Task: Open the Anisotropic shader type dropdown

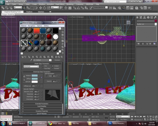Action: [31, 66]
